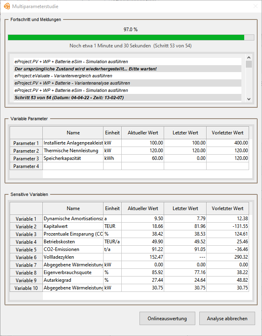Click 'CO2-Emissionen' name cell

coord(73,249)
